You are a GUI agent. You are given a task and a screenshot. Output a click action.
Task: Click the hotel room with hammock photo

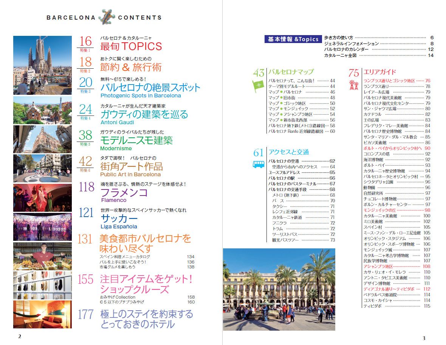(x=42, y=314)
